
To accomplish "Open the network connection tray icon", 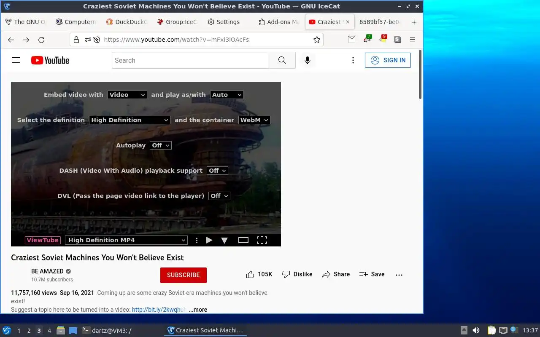I will [503, 330].
